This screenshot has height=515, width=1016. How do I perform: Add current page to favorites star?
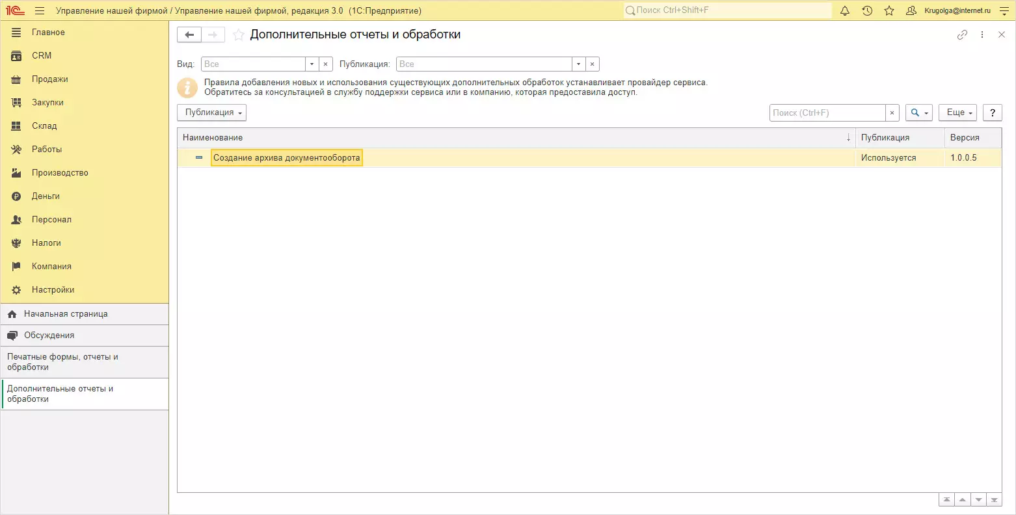tap(239, 35)
